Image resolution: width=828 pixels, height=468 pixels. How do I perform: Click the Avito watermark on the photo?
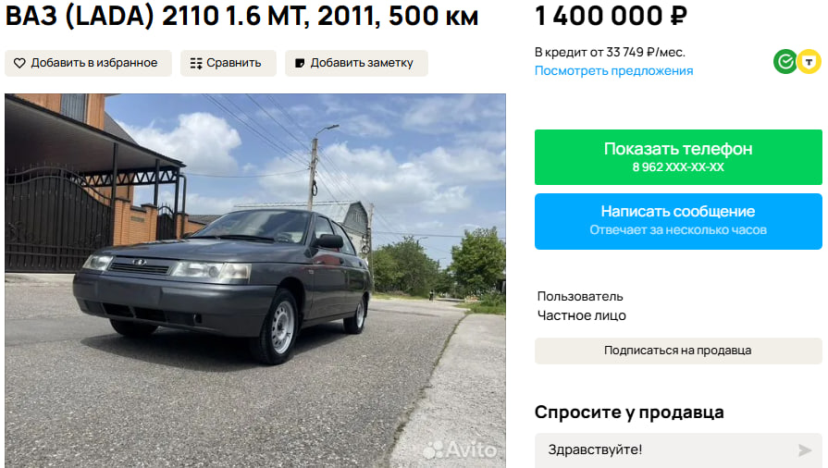point(460,450)
